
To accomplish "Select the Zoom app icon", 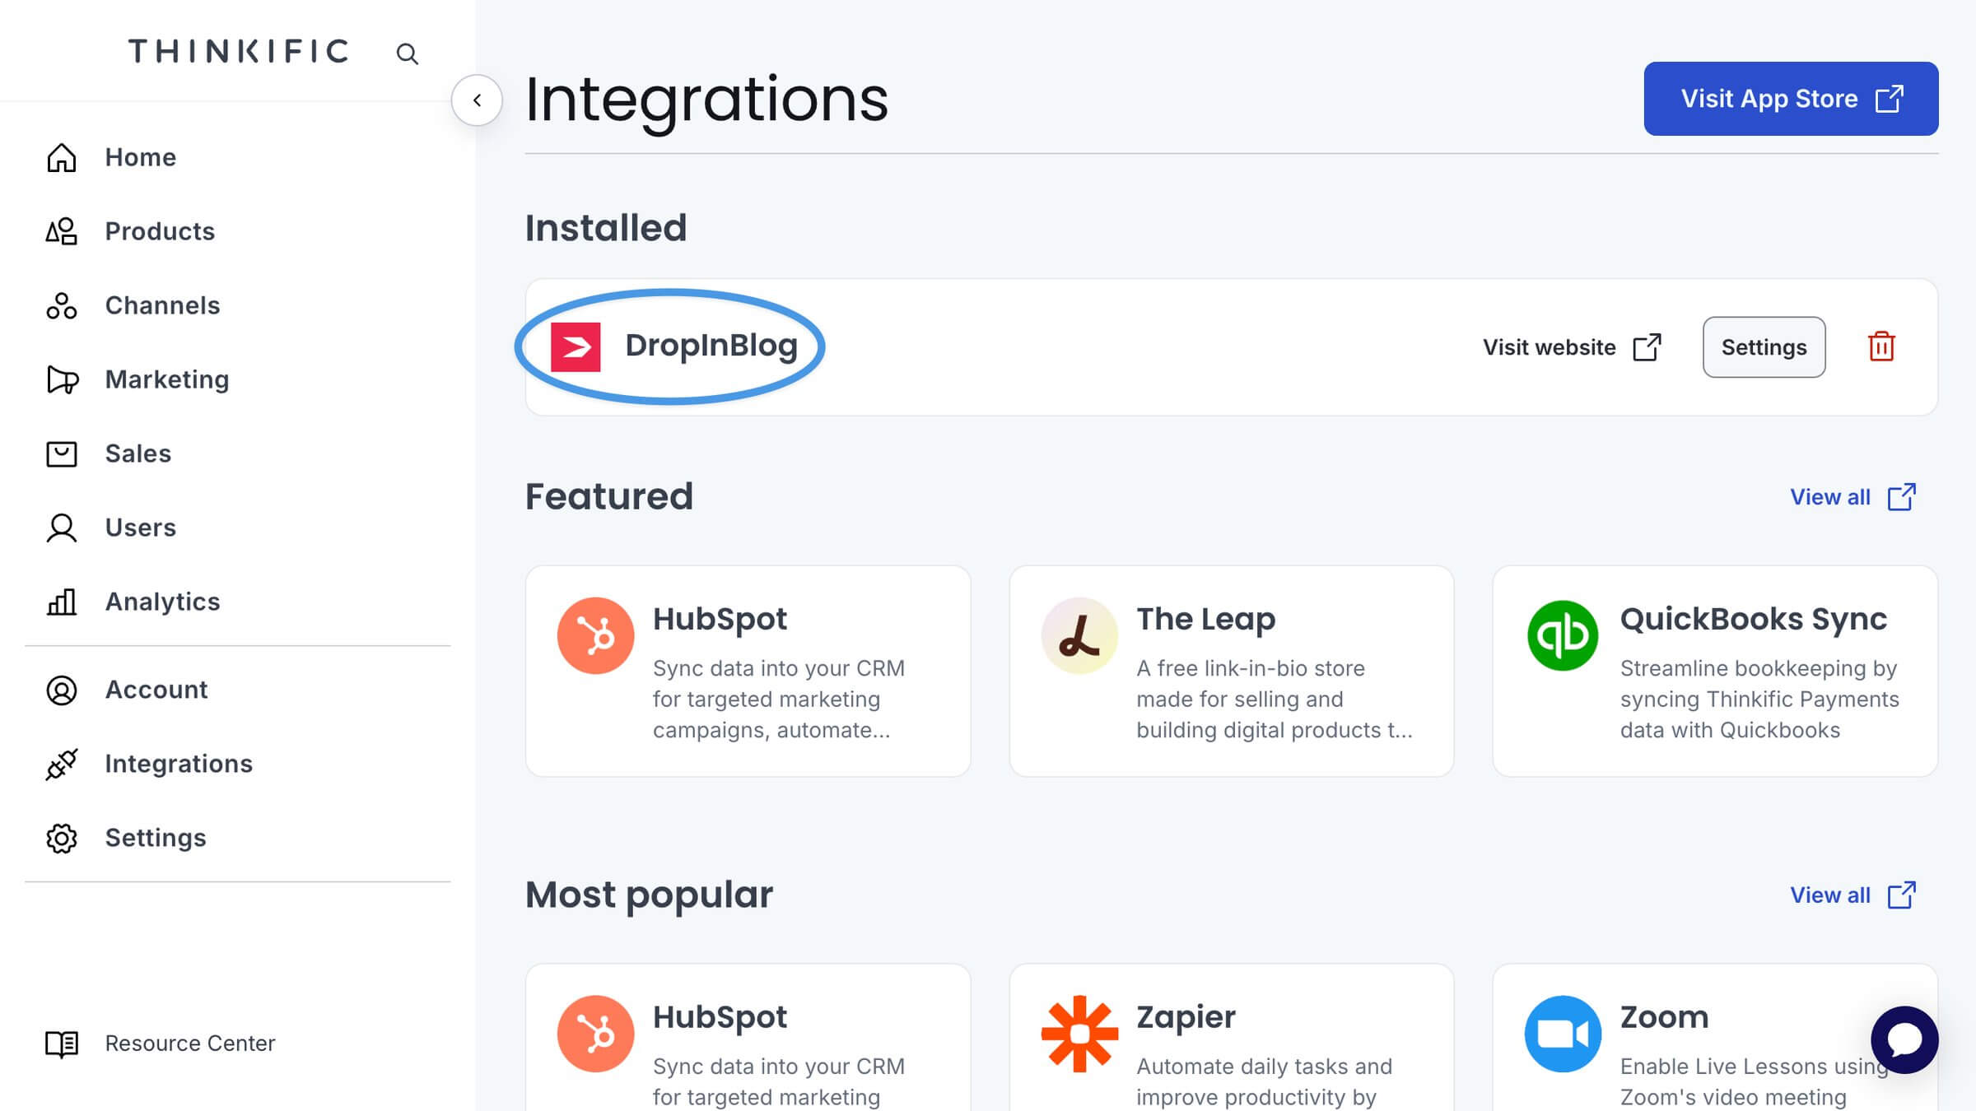I will tap(1563, 1034).
